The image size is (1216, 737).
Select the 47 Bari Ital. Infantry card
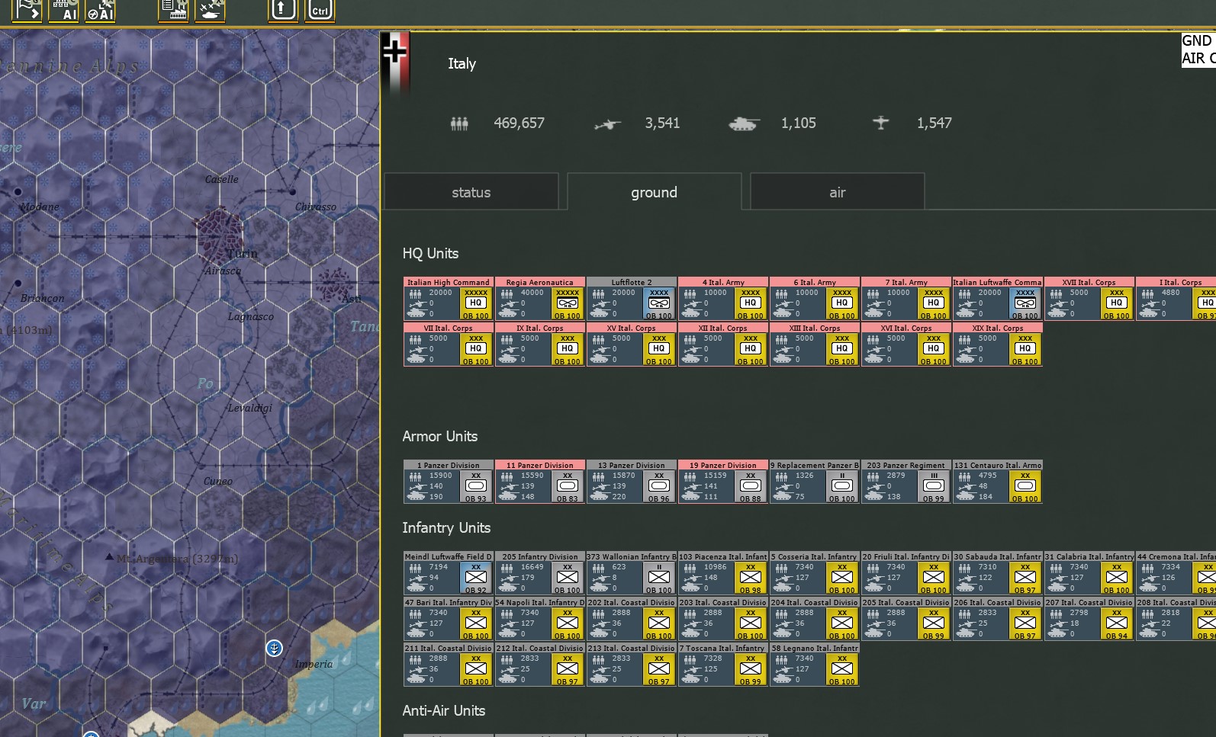click(x=449, y=619)
